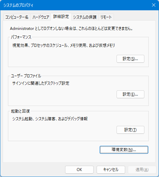Select the 詳細設定 tab
Screen dimensions: 159x177
(x=61, y=17)
